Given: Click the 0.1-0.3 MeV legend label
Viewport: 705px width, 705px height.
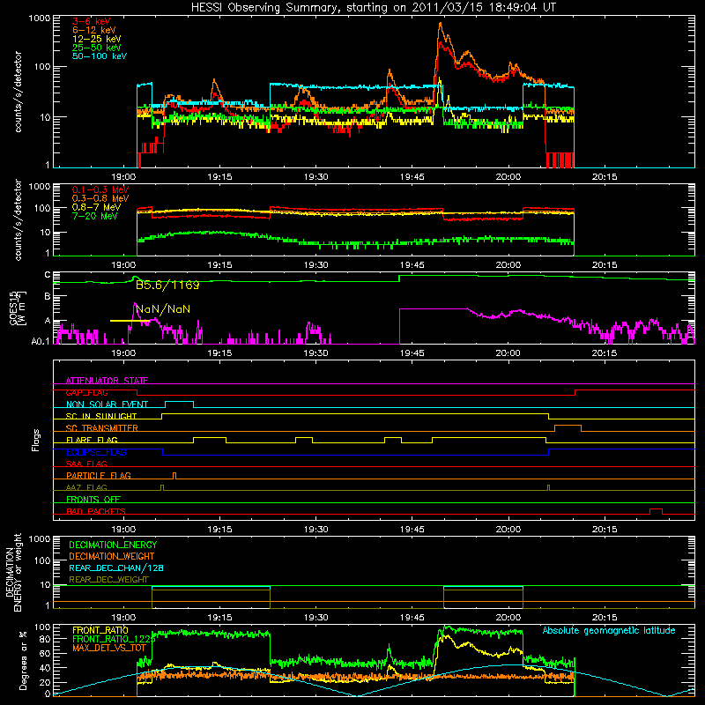Looking at the screenshot, I should 100,189.
